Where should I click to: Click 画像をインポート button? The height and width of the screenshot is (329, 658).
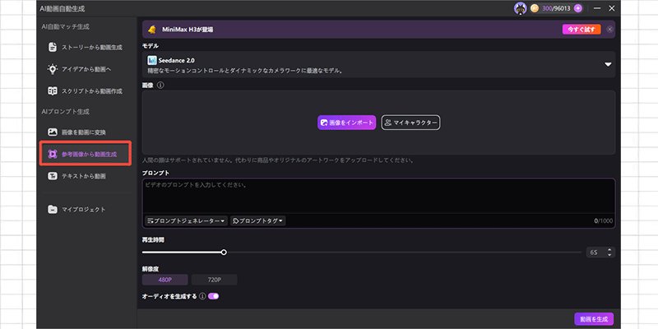tap(346, 123)
